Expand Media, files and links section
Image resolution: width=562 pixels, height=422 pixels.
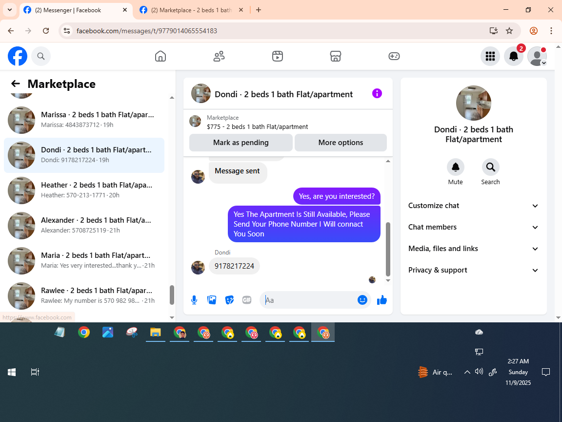point(474,249)
